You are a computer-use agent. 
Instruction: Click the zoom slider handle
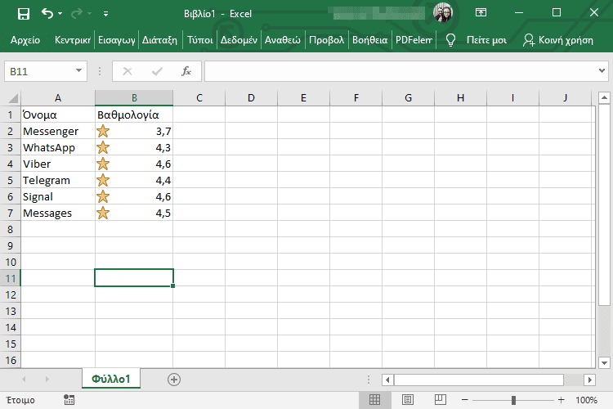point(513,400)
